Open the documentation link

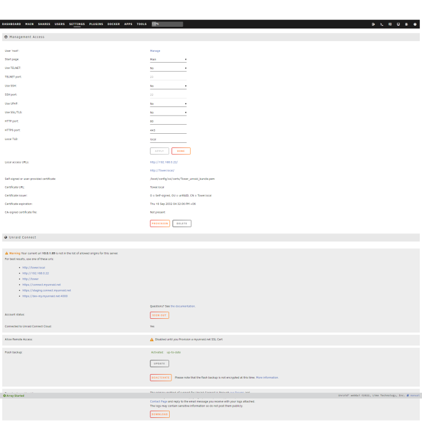point(183,306)
